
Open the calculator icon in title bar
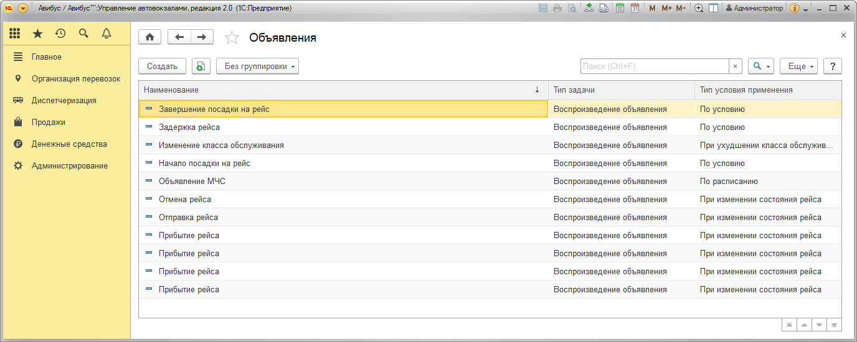tap(620, 8)
